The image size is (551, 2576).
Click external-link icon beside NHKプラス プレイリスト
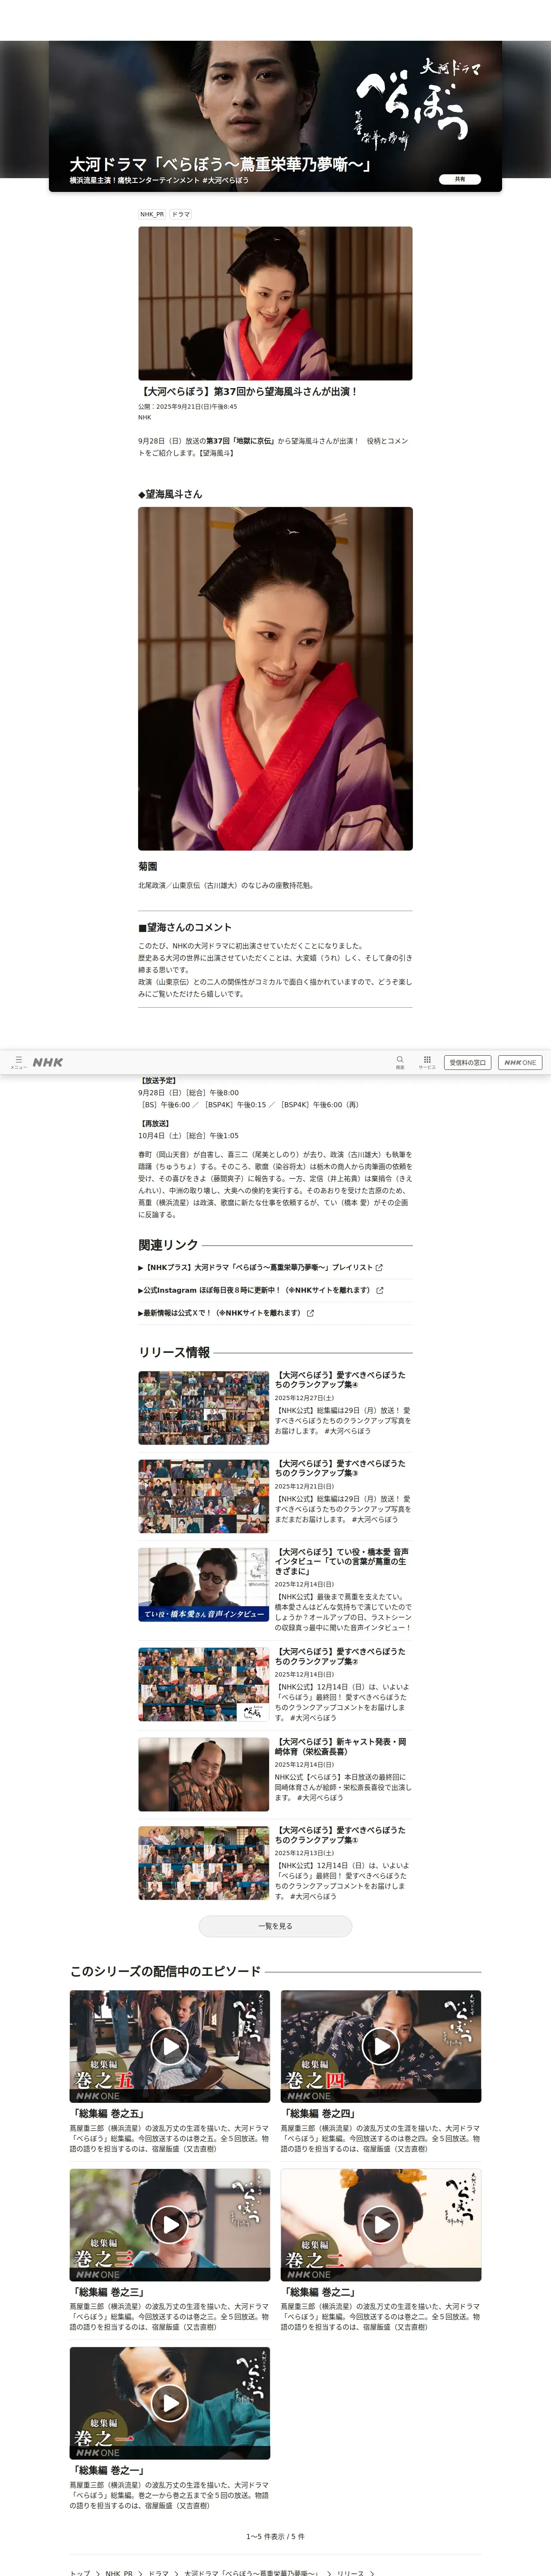click(379, 1267)
